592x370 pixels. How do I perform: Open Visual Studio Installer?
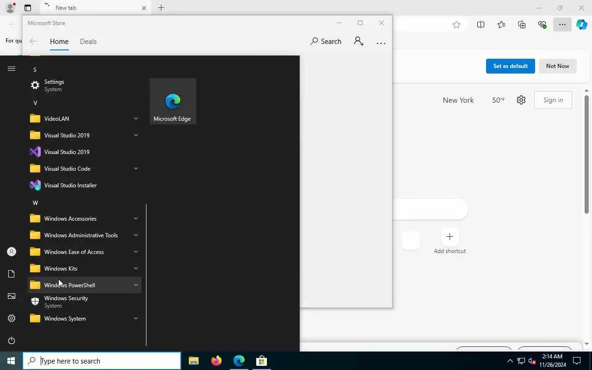coord(85,185)
